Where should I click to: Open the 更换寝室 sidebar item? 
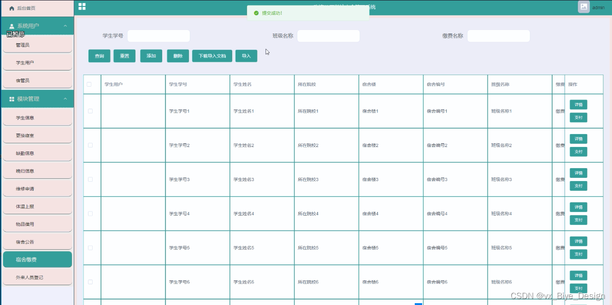[37, 135]
